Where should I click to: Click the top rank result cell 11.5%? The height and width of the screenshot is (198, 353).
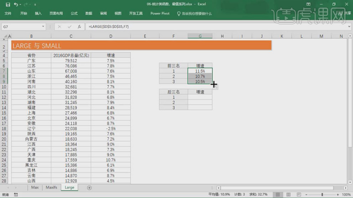coord(200,71)
